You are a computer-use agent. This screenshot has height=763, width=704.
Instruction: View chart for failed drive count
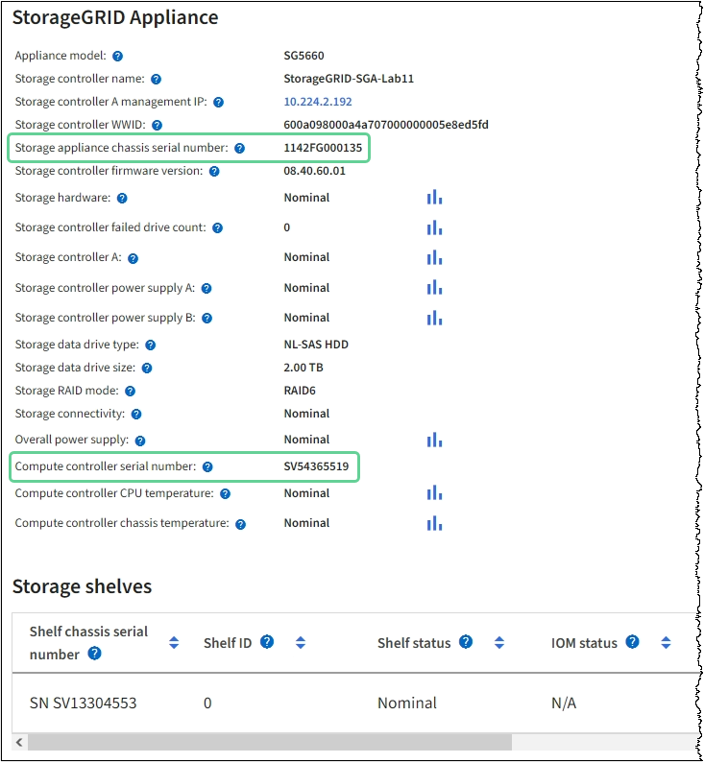tap(434, 227)
